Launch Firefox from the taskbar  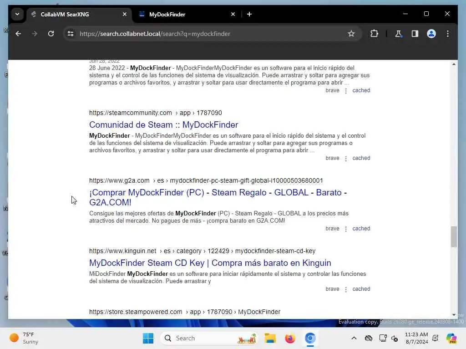tap(290, 338)
